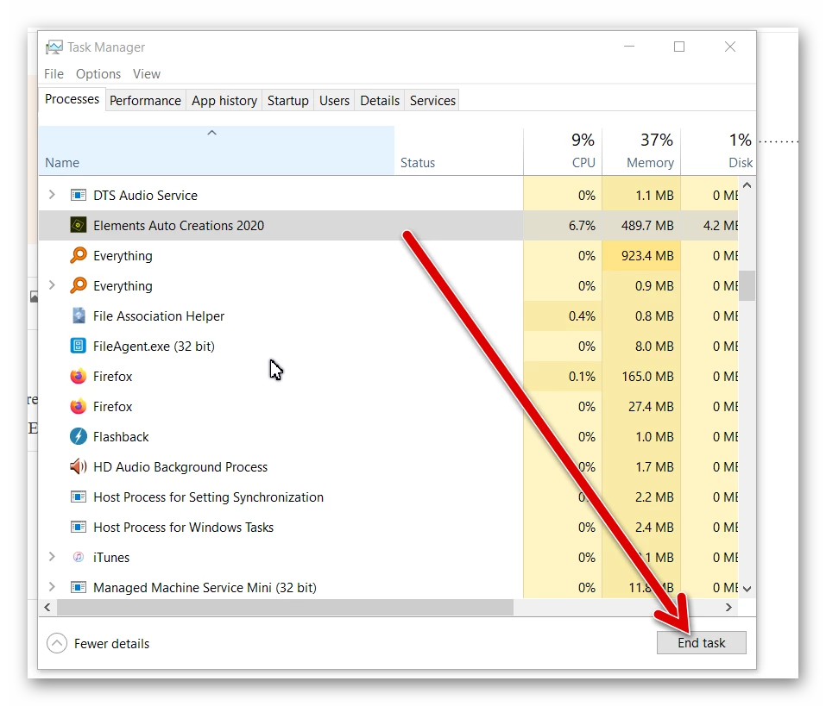
Task: Click the Flashback process icon
Action: [79, 436]
